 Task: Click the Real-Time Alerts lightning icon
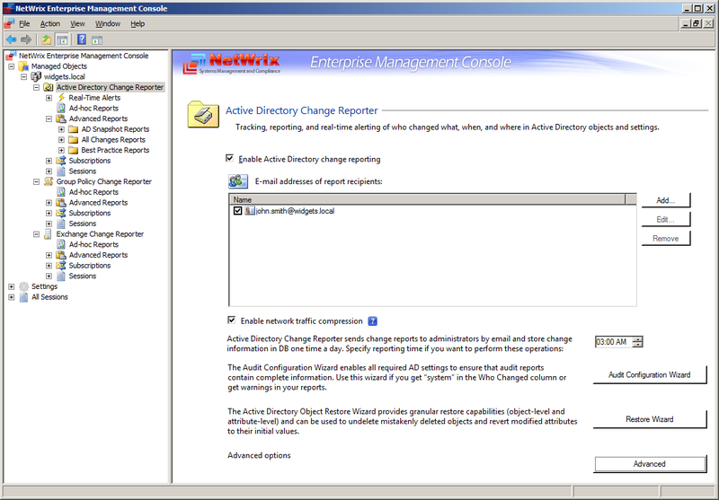(61, 98)
